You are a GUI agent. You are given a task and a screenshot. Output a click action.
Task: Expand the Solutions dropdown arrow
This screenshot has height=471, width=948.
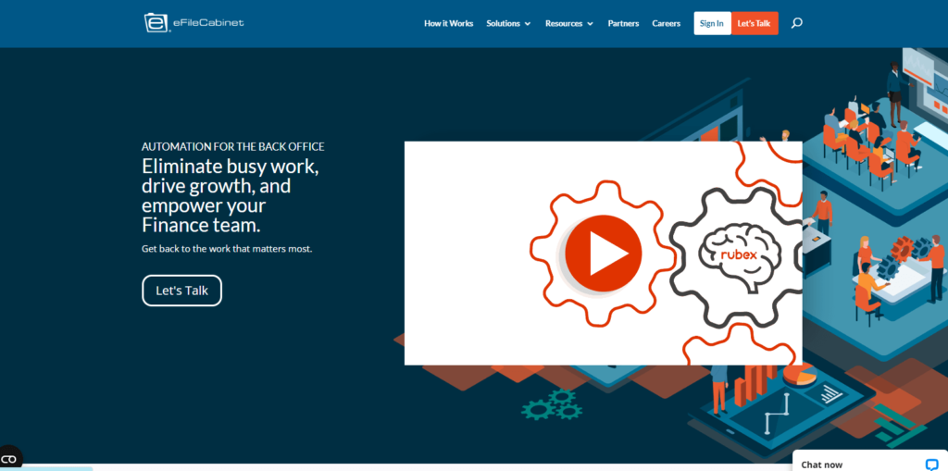527,24
